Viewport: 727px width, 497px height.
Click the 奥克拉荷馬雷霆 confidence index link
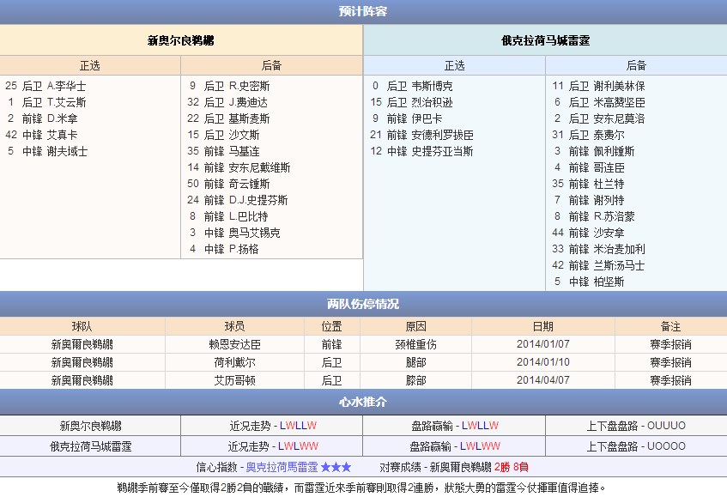pos(282,467)
